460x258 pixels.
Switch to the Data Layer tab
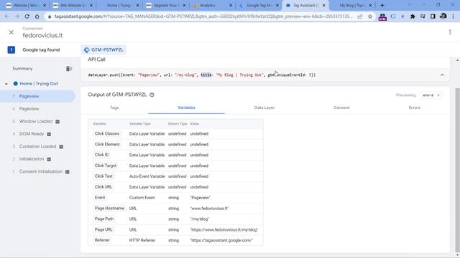point(264,107)
